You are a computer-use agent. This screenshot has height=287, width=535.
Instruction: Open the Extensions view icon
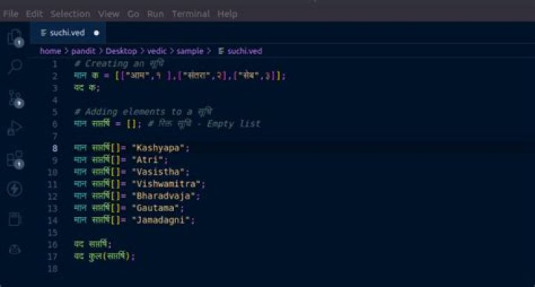pyautogui.click(x=16, y=159)
